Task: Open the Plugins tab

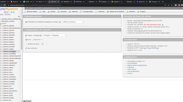Action: [x=142, y=11]
